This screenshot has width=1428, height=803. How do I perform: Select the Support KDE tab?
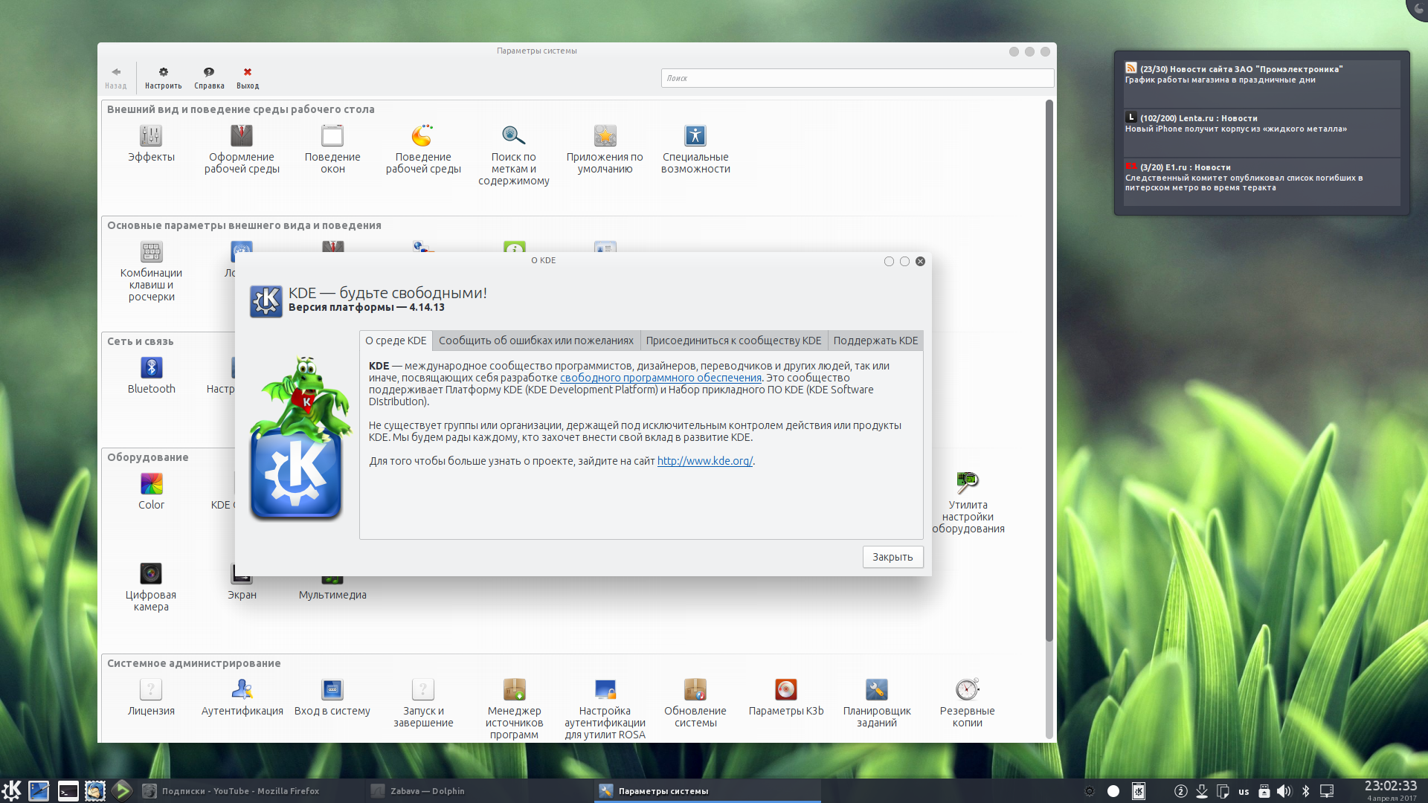[875, 341]
